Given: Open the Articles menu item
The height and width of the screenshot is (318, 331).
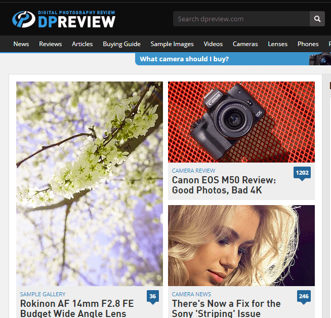Looking at the screenshot, I should tap(82, 44).
